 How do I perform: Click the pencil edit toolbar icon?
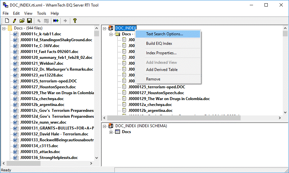[14, 21]
